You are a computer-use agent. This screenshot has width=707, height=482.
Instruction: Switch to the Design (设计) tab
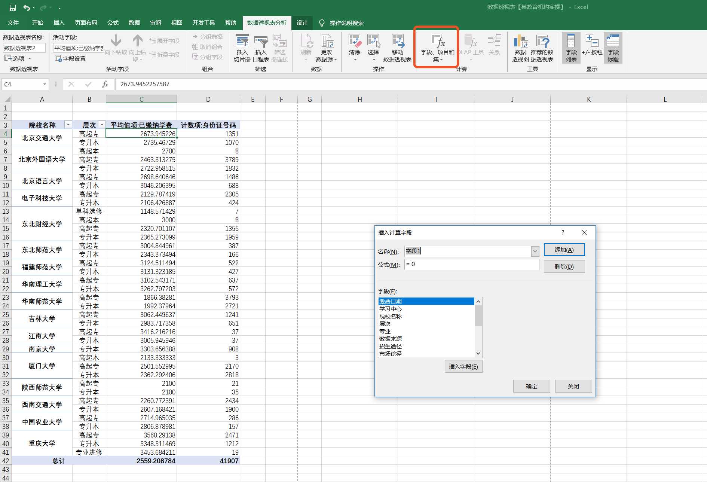click(302, 23)
